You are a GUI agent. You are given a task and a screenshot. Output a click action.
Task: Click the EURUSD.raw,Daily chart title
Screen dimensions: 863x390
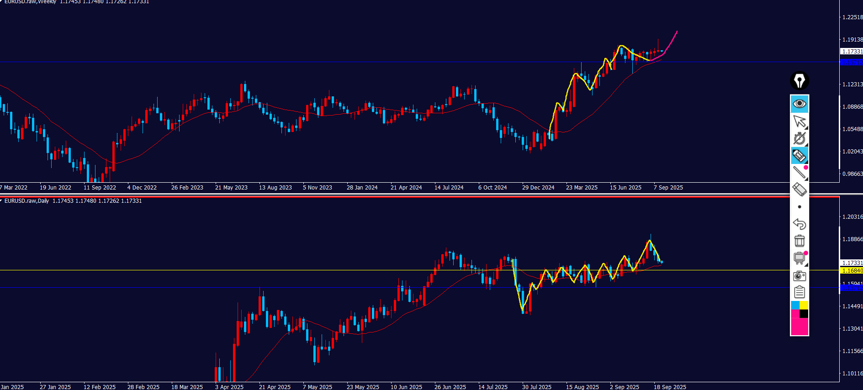pyautogui.click(x=26, y=201)
